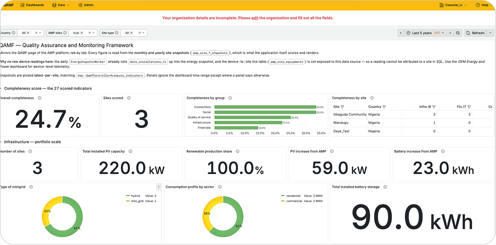Remove the true tag from AMP sites

pos(81,33)
